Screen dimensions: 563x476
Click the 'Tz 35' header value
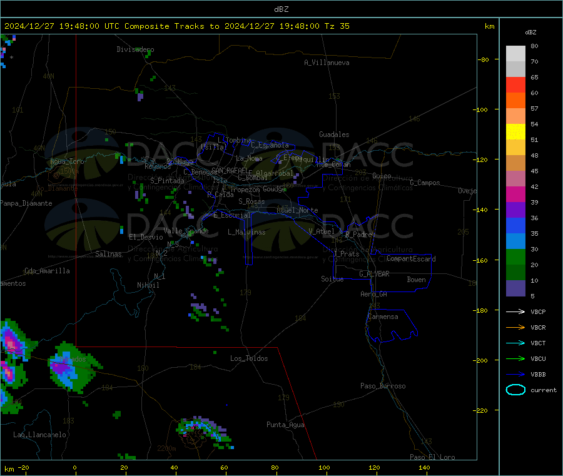pos(337,26)
